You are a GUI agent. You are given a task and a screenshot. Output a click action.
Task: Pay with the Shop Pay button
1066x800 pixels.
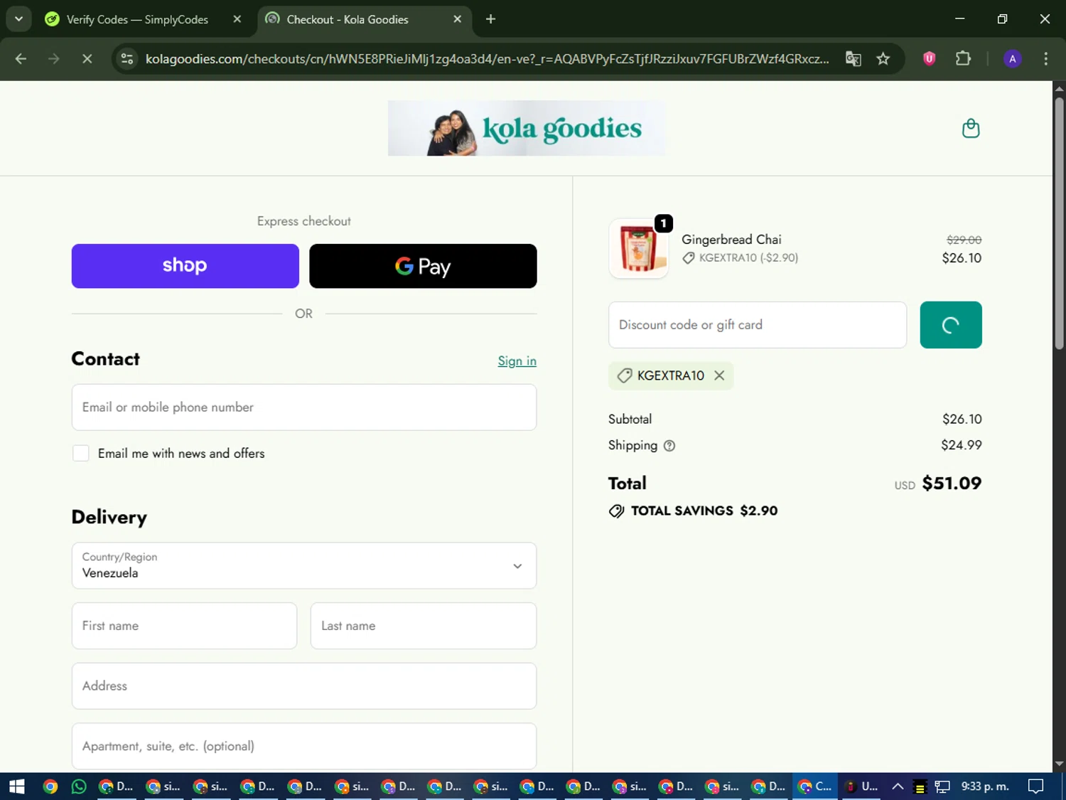click(185, 266)
